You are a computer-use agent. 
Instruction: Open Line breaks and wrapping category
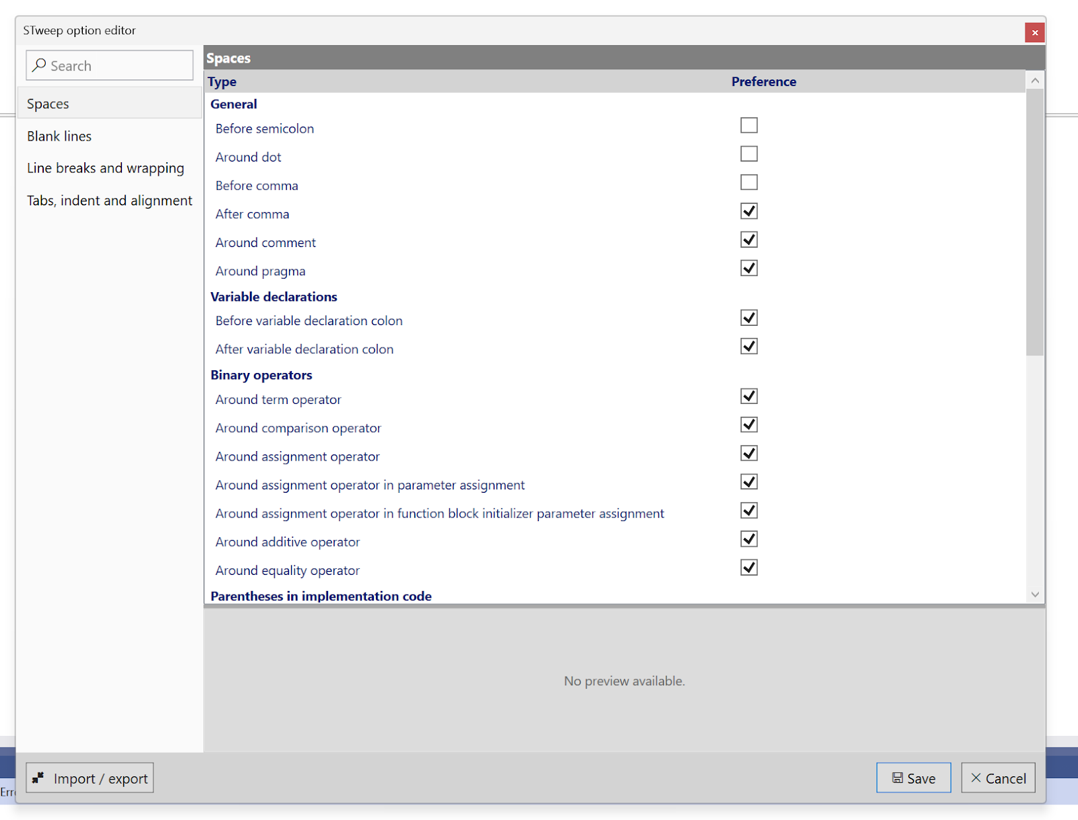pos(109,168)
